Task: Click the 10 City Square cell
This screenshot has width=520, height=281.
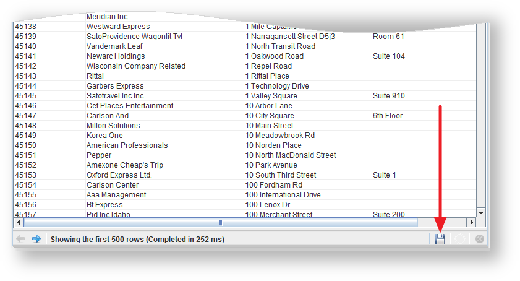Action: (x=308, y=116)
